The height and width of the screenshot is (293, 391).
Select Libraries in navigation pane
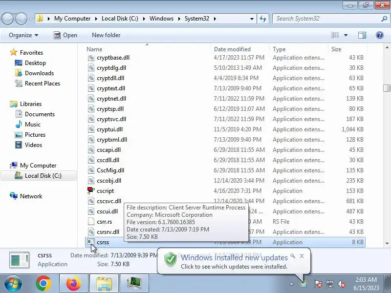coord(31,104)
